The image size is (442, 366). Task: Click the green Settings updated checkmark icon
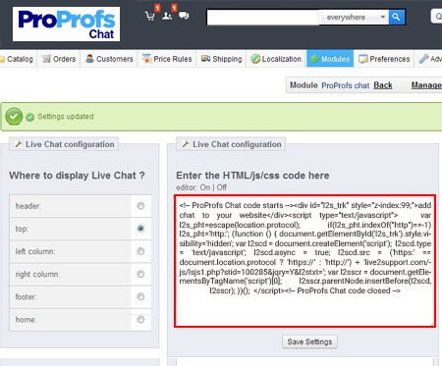[14, 117]
